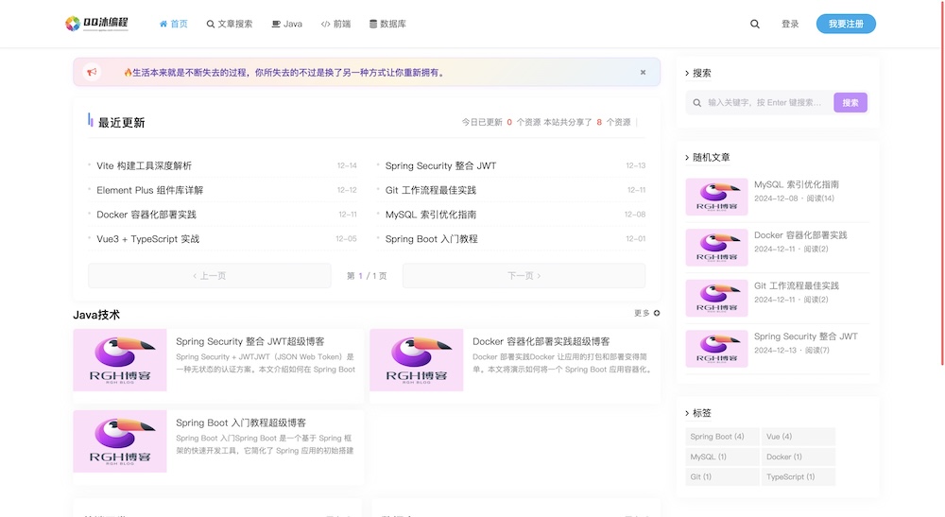Screen dimensions: 945x517
Task: Click thumbnail of Spring Security 整合 JWT超级博客 card
Action: pos(120,360)
